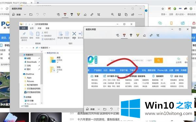The image size is (196, 122).
Task: Click 注册 link on the webpage header
Action: [x=171, y=14]
